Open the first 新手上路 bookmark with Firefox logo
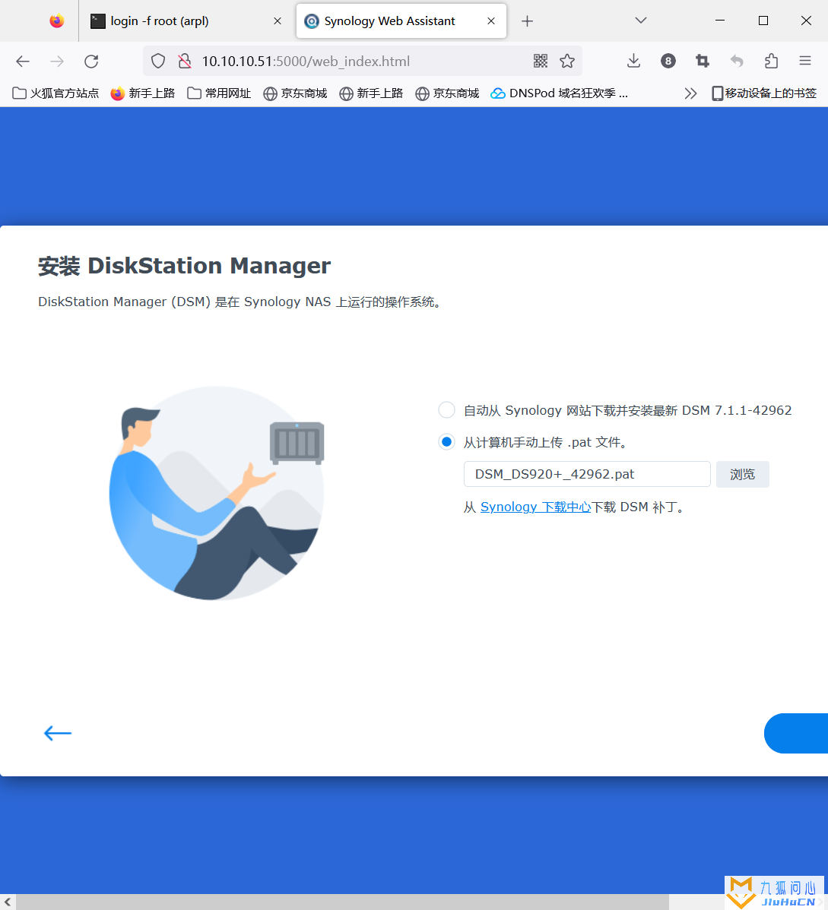 [x=143, y=93]
